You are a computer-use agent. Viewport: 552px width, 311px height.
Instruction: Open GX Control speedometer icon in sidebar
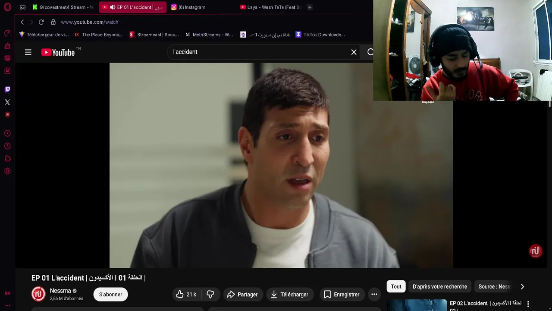[7, 33]
